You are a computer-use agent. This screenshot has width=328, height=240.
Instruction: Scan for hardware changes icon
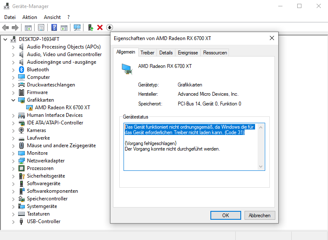(x=77, y=27)
